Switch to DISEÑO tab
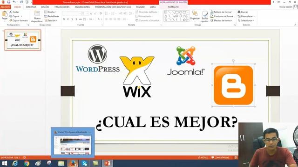Viewport: 298px width, 167px height. (45, 7)
